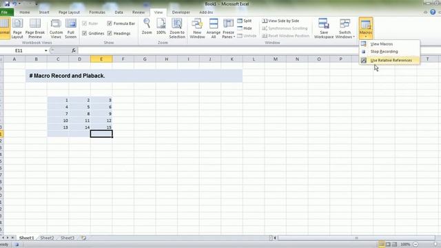The image size is (441, 248).
Task: Switch to Sheet2 tab
Action: pos(47,238)
